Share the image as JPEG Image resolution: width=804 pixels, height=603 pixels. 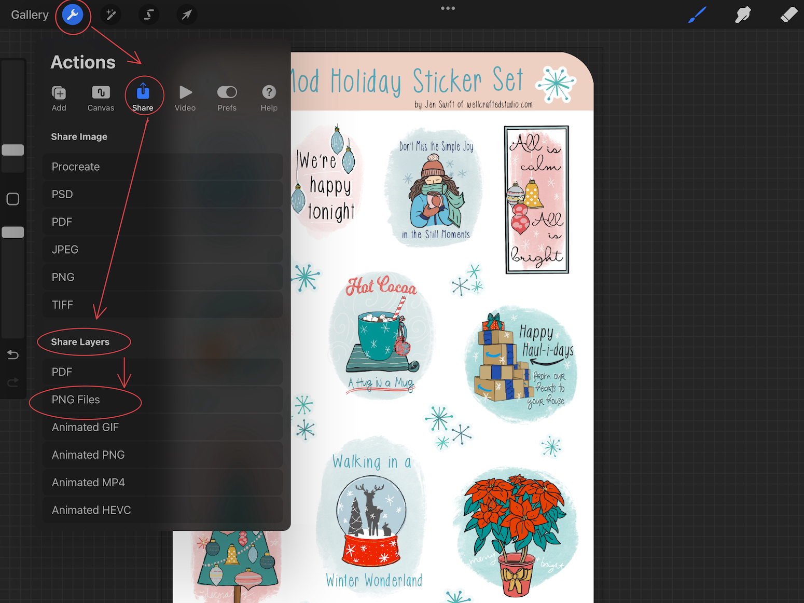pos(162,249)
